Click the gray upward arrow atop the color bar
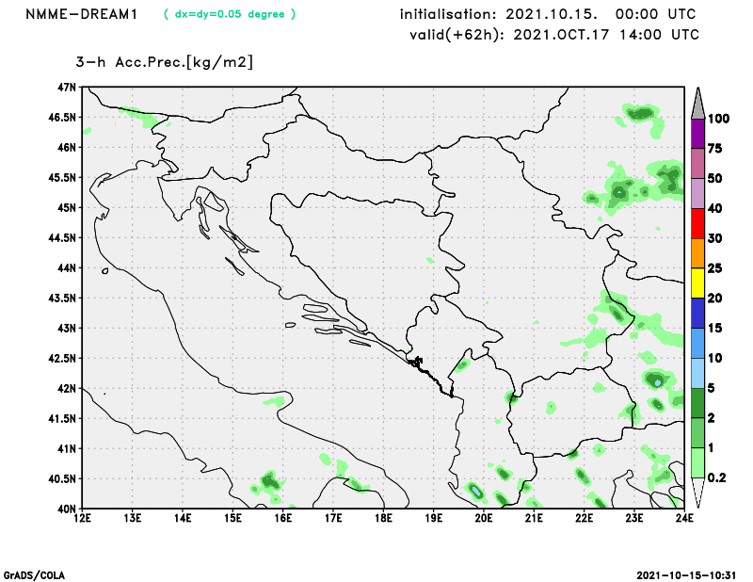The height and width of the screenshot is (582, 753). (x=697, y=101)
